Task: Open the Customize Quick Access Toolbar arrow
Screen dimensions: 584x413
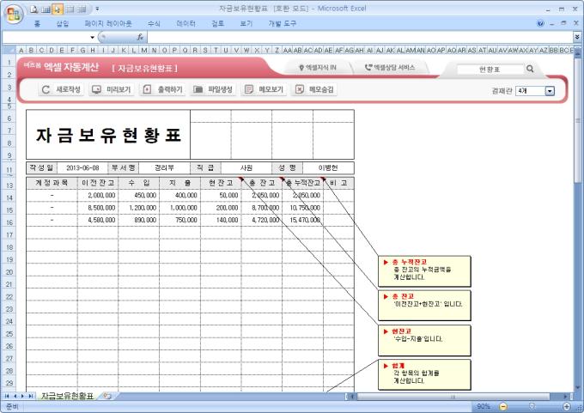Action: [x=97, y=9]
